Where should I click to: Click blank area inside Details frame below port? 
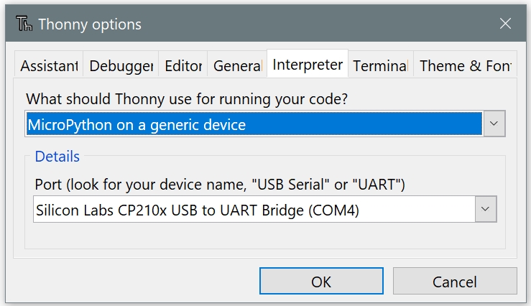(265, 236)
